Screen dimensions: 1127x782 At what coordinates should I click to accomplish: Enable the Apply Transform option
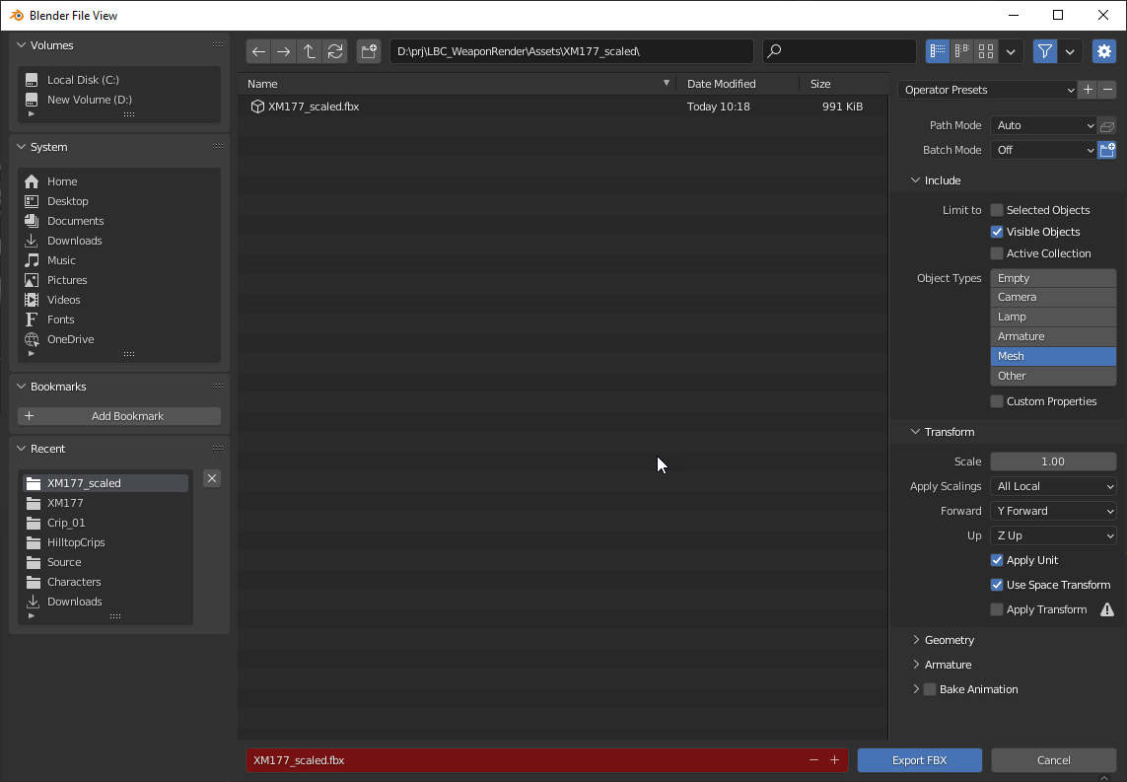tap(996, 608)
